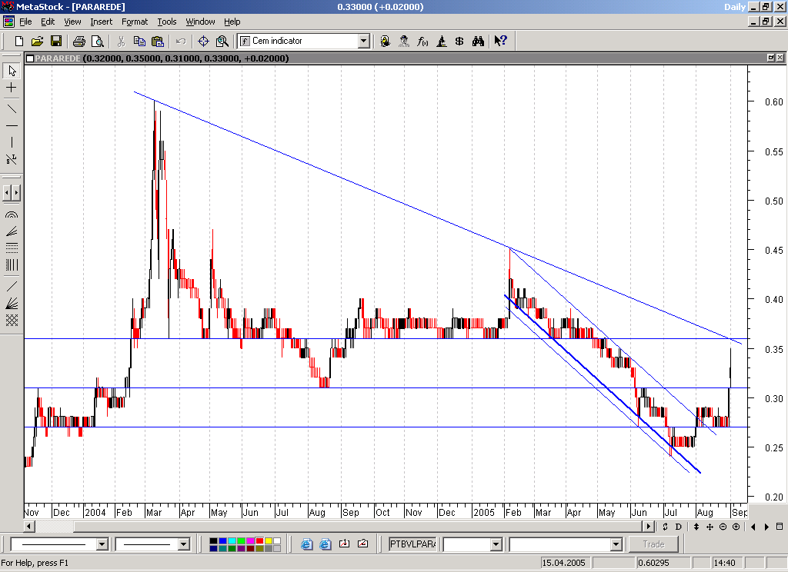The height and width of the screenshot is (572, 788).
Task: Click the Trade button
Action: click(x=653, y=544)
